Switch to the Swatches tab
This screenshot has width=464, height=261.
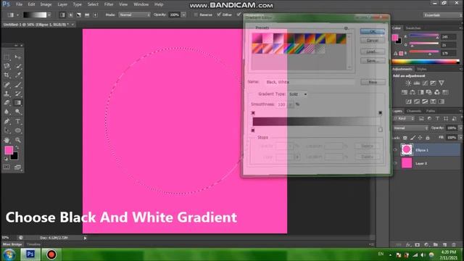tap(413, 28)
